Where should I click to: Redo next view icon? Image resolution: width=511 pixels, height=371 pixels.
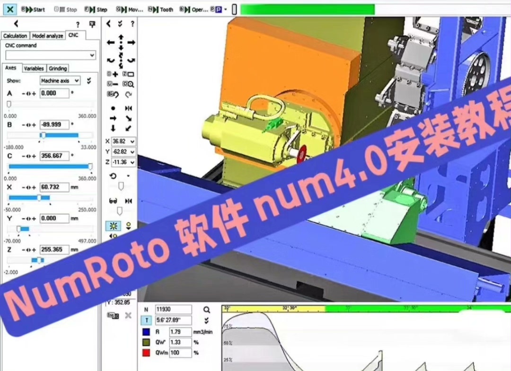tap(128, 95)
